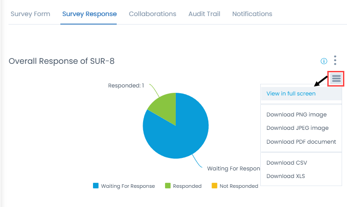Choose View in full screen
The width and height of the screenshot is (347, 207).
coord(291,94)
